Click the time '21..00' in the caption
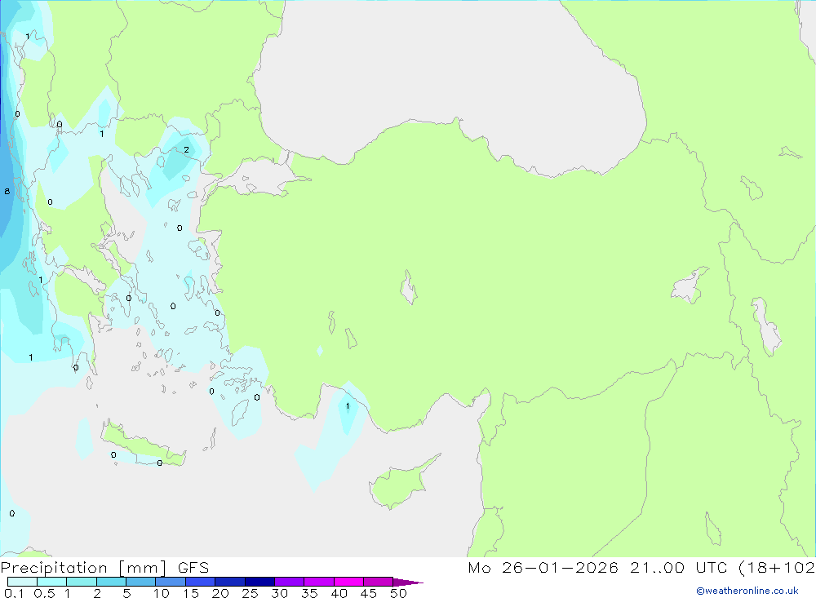816x598 pixels. [658, 567]
